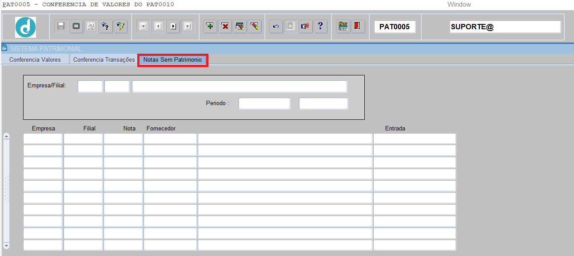Image resolution: width=574 pixels, height=256 pixels.
Task: Switch to Conferencia Valores tab
Action: (x=35, y=59)
